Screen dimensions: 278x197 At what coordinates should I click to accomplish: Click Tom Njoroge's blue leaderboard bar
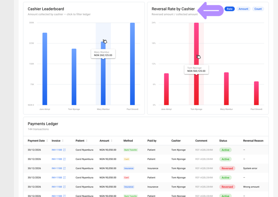coord(74,77)
